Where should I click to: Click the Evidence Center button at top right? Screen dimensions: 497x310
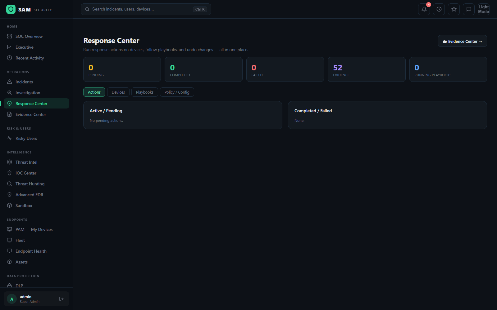click(463, 41)
